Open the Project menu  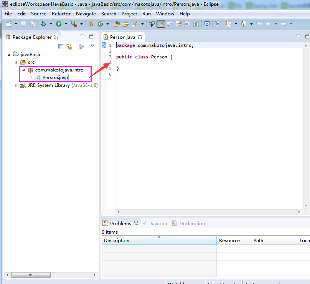(x=129, y=14)
